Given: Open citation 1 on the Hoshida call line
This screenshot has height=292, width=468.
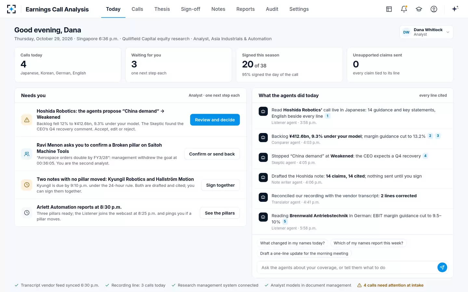Looking at the screenshot, I should pos(328,116).
